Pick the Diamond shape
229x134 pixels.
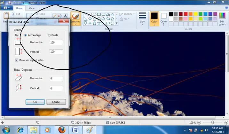tap(90, 19)
